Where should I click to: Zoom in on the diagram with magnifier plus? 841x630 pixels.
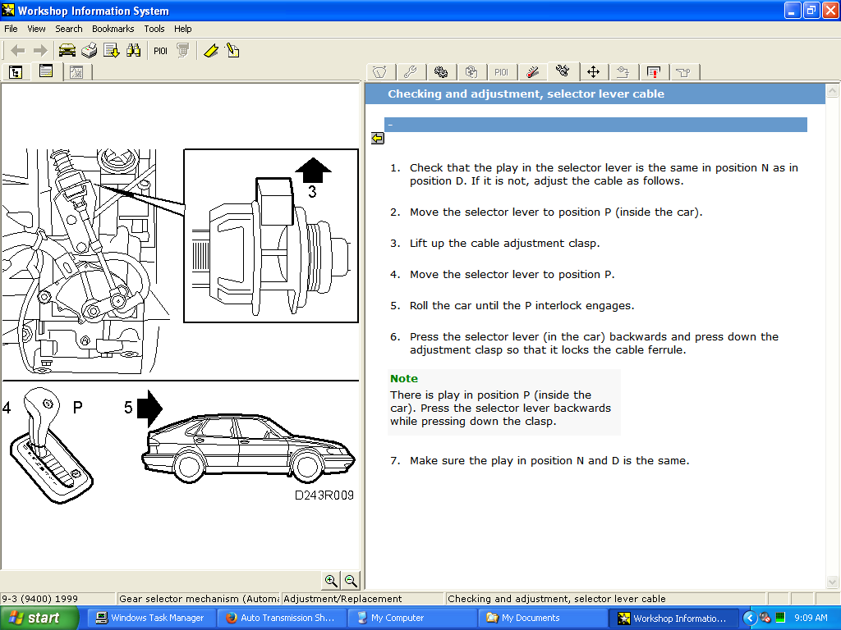coord(331,580)
